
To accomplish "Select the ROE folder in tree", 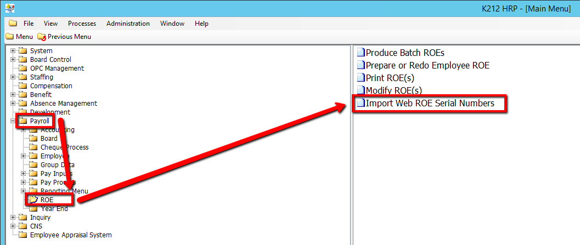I will click(x=47, y=200).
